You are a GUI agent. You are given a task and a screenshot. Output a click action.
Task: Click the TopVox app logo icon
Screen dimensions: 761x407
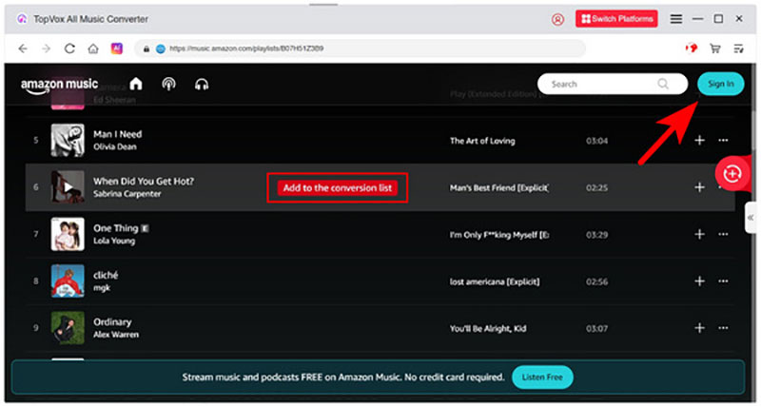[x=22, y=19]
